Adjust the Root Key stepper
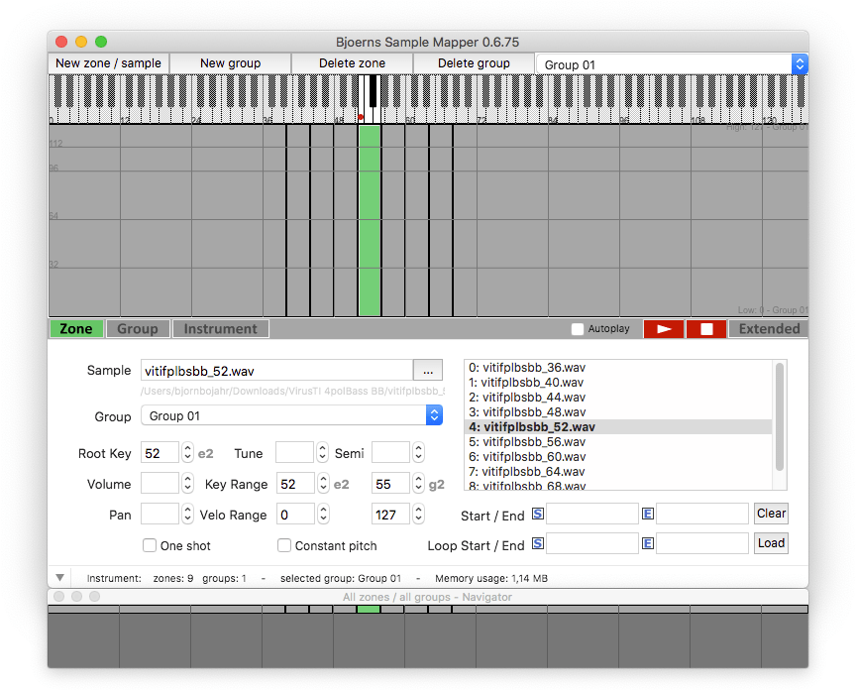Screen dimensions: 856x691 click(187, 453)
